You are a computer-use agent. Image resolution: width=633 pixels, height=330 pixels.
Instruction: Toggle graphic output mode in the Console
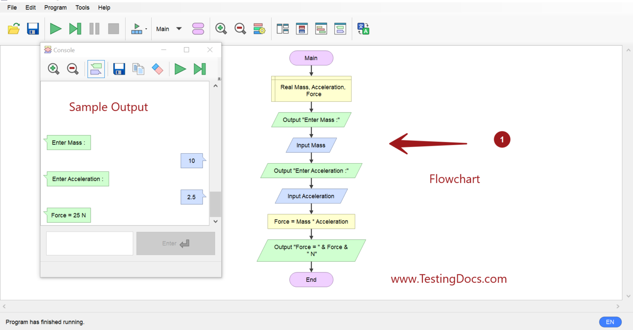(96, 69)
